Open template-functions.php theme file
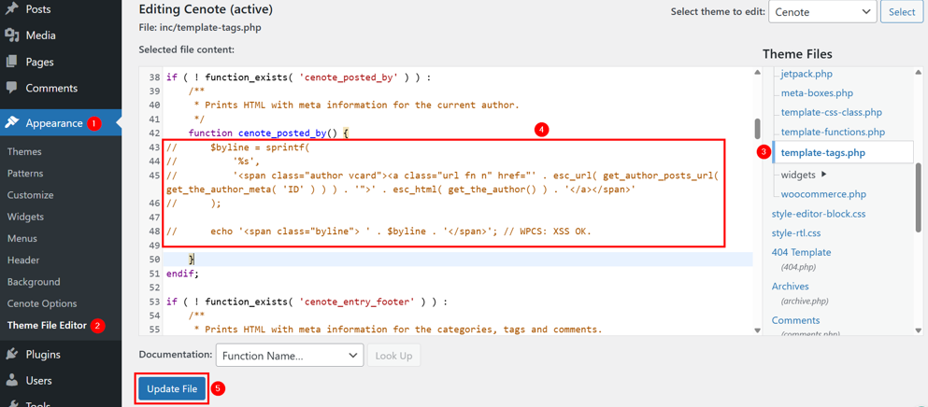 click(833, 132)
